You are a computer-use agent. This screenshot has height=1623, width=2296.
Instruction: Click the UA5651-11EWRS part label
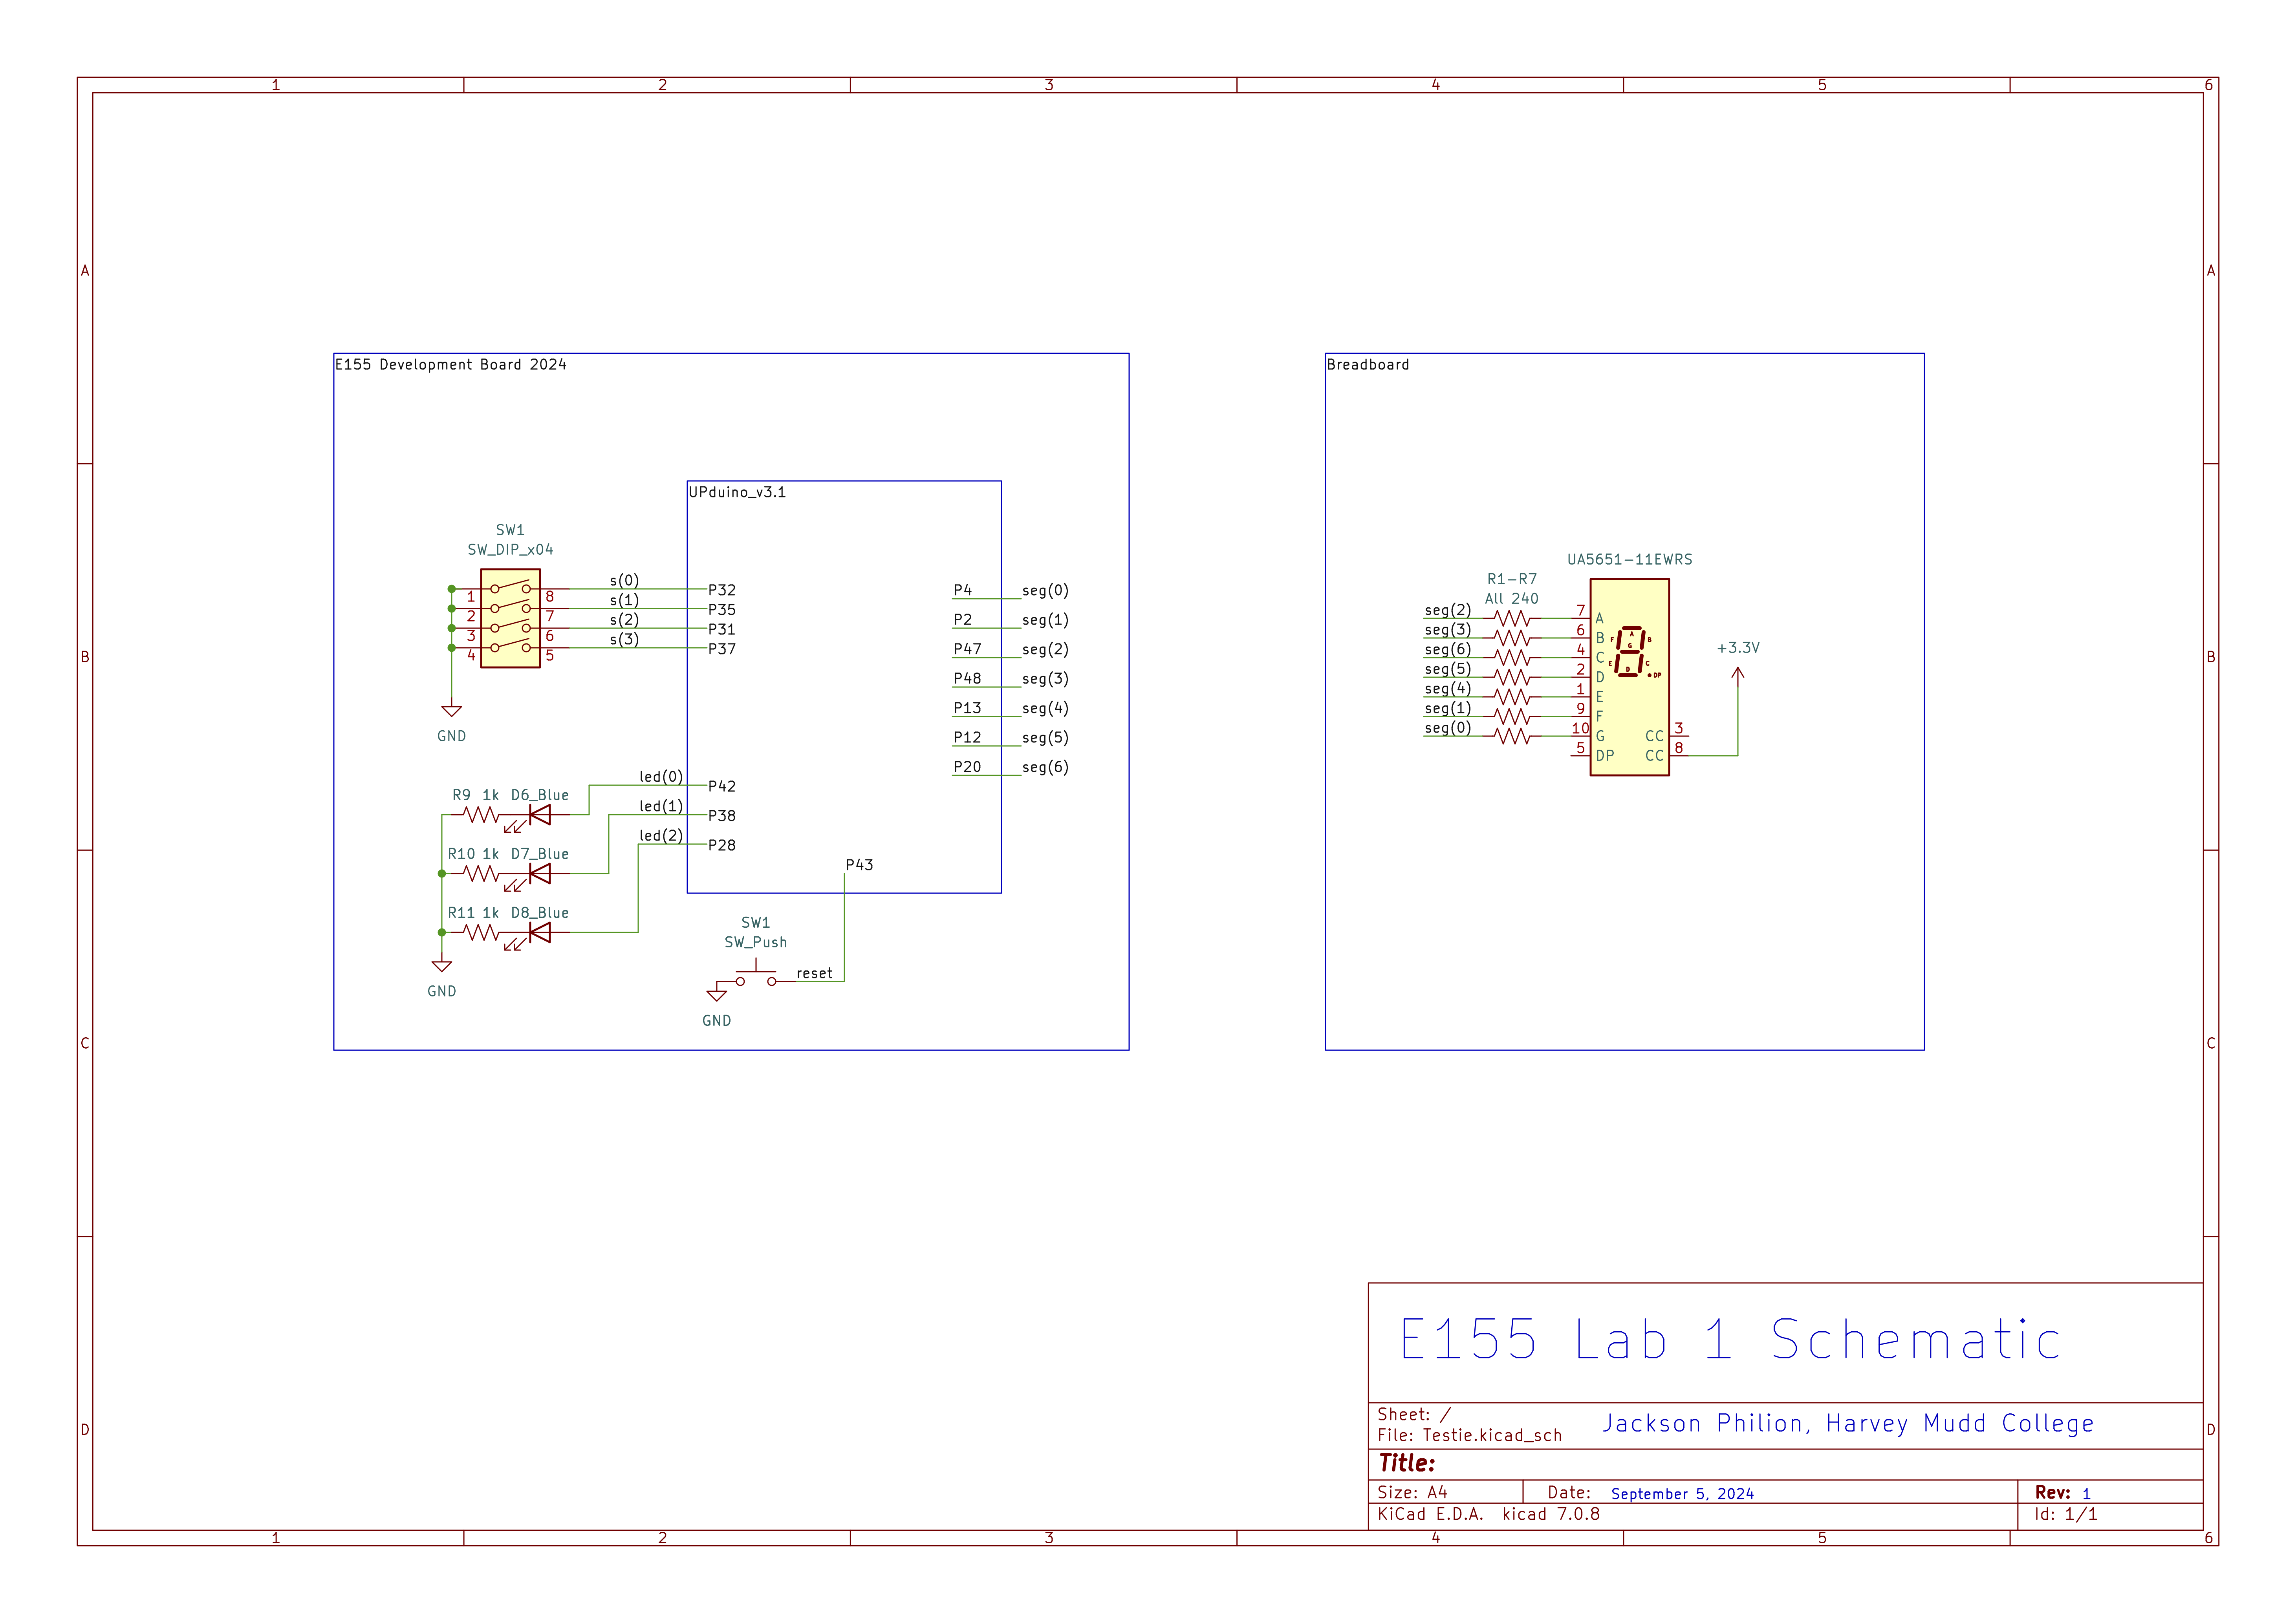tap(1629, 560)
